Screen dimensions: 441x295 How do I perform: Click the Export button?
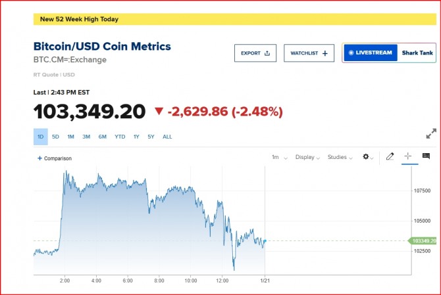pos(255,53)
